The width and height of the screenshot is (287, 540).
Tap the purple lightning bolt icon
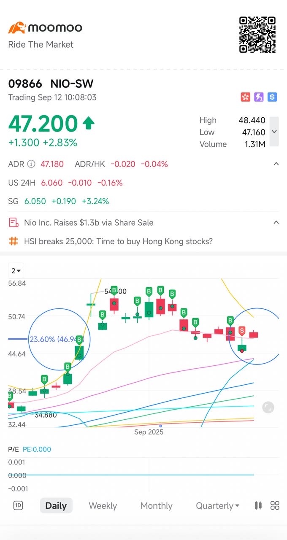coord(259,97)
